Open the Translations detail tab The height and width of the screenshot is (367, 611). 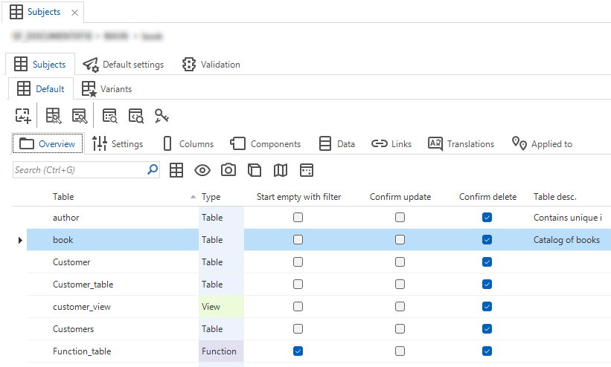click(461, 143)
